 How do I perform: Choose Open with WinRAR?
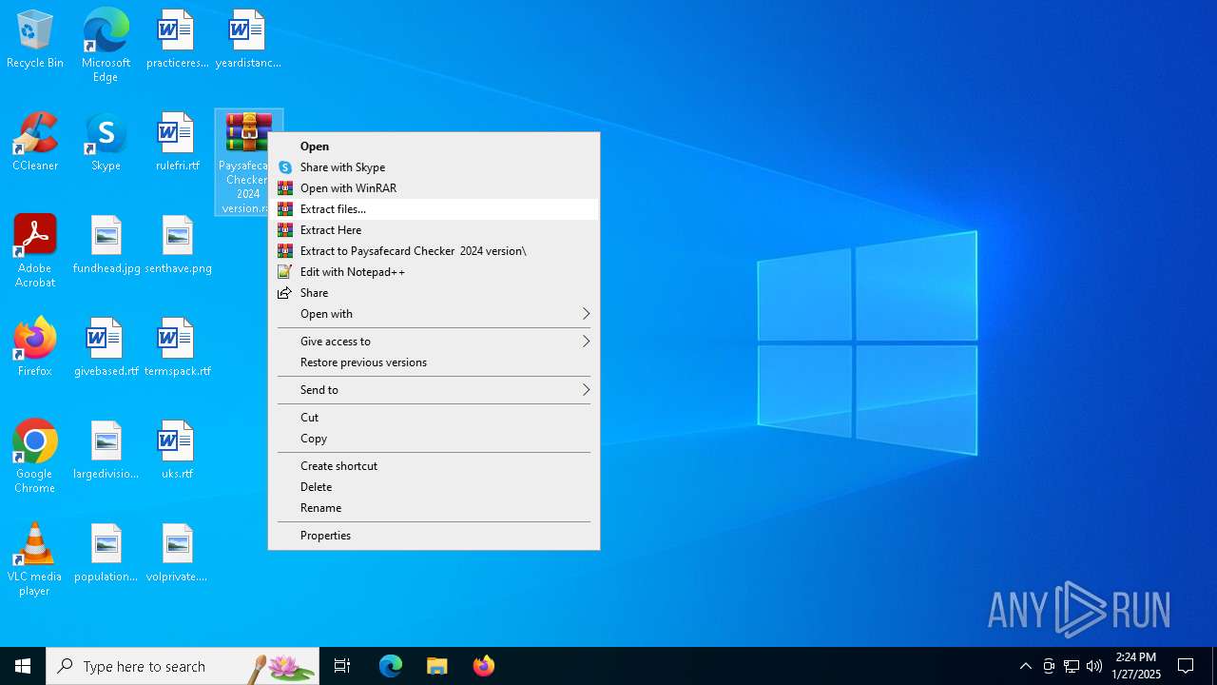tap(434, 188)
